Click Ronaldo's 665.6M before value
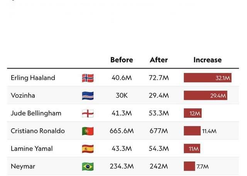The width and height of the screenshot is (247, 176). point(122,131)
